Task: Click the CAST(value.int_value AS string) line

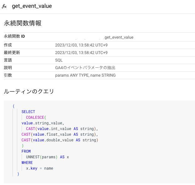Action: (x=62, y=129)
